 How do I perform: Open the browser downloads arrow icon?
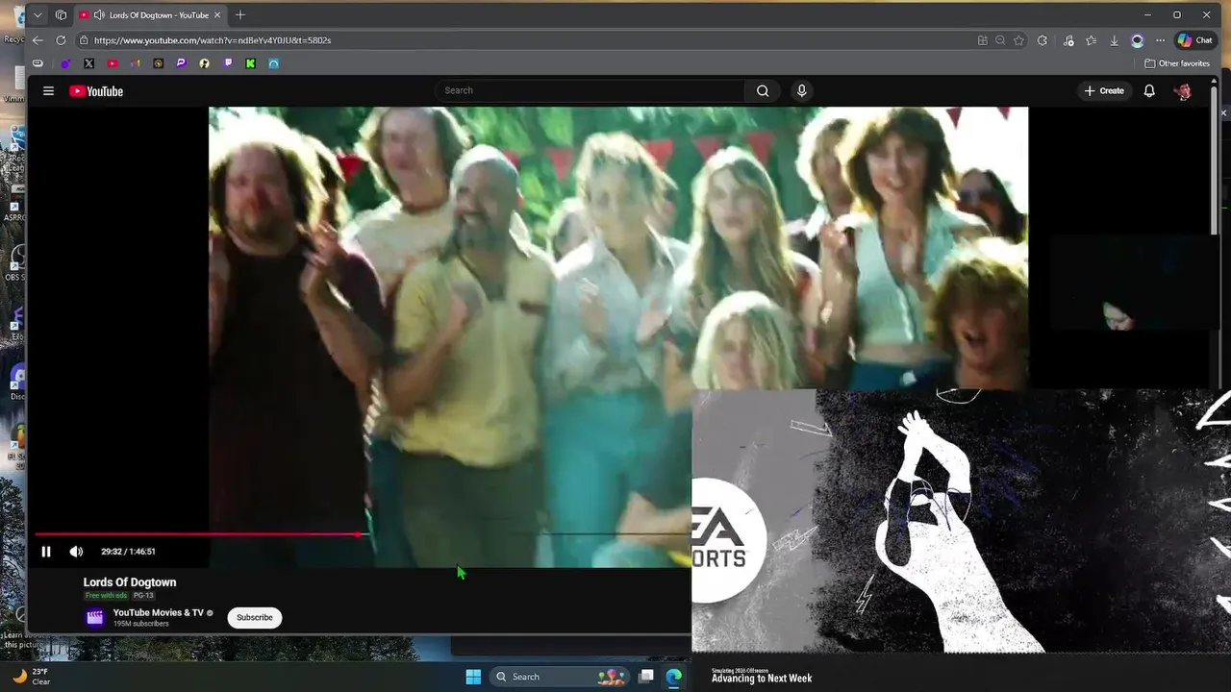coord(1114,40)
